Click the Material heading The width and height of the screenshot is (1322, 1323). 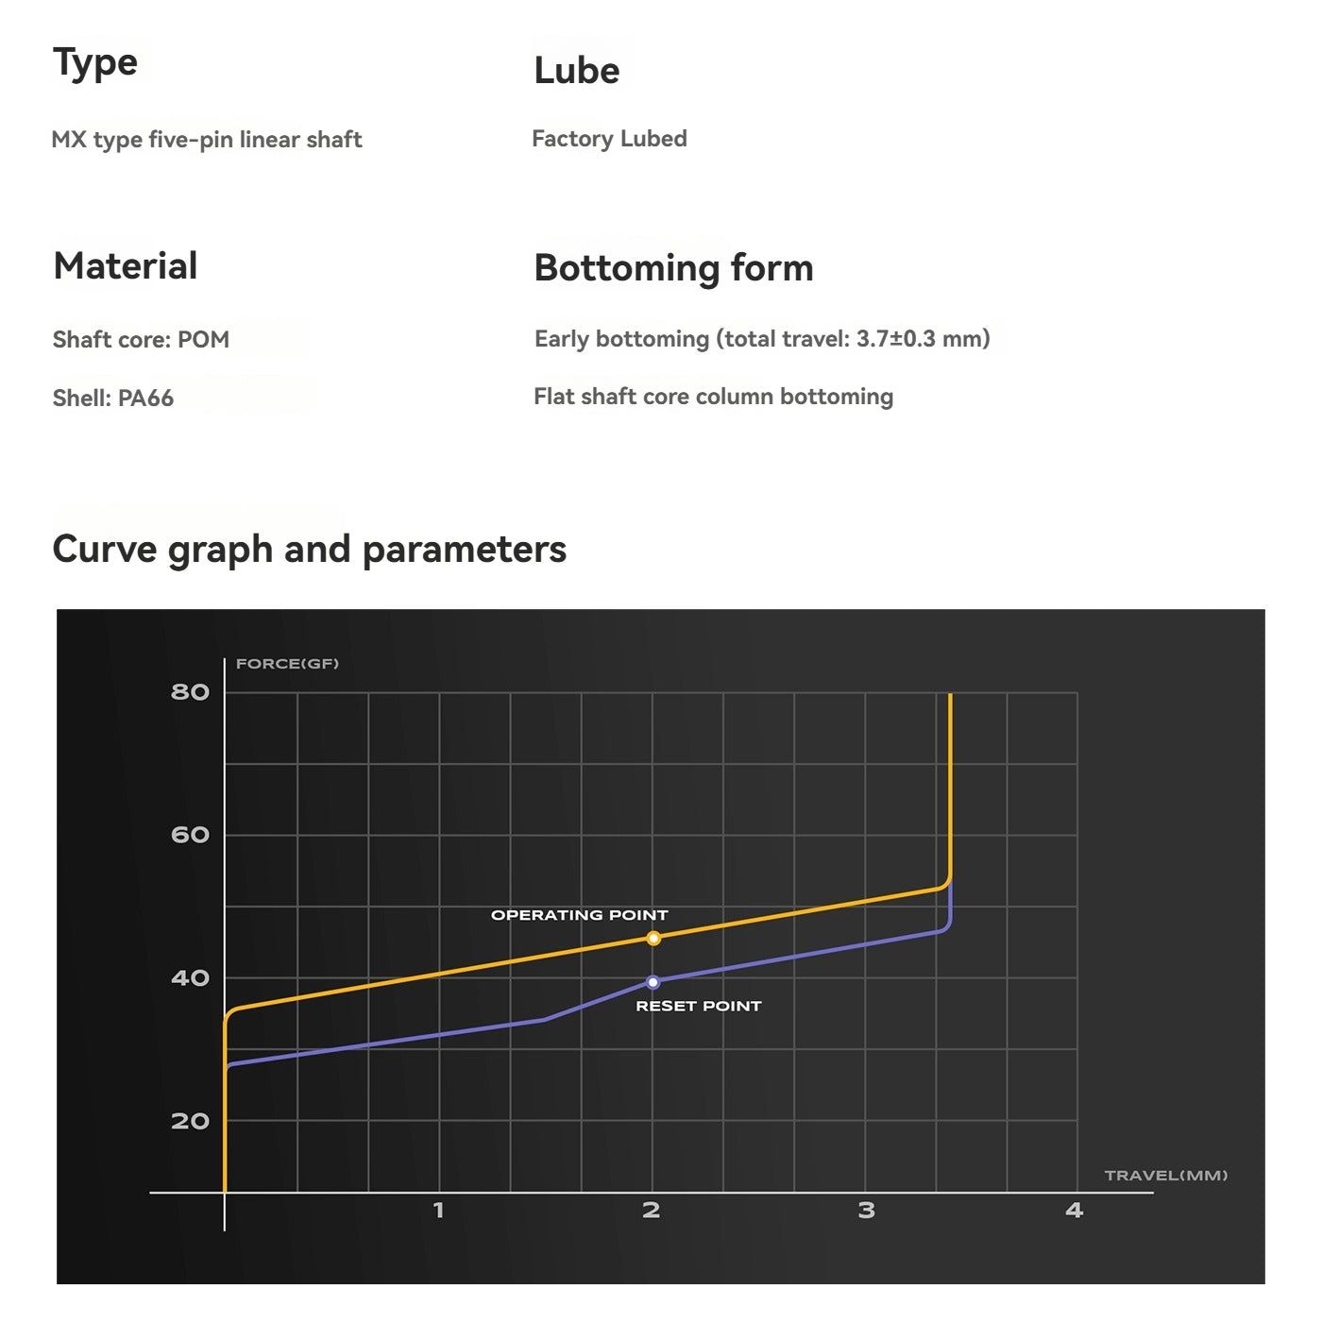point(126,266)
